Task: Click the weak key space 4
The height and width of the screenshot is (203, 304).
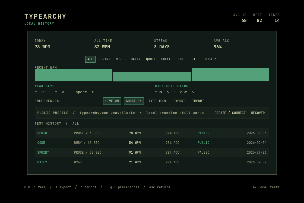Action: [85, 92]
